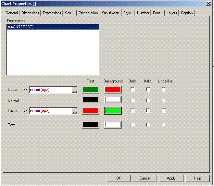
Task: Change the Text row background color swatch
Action: (113, 125)
